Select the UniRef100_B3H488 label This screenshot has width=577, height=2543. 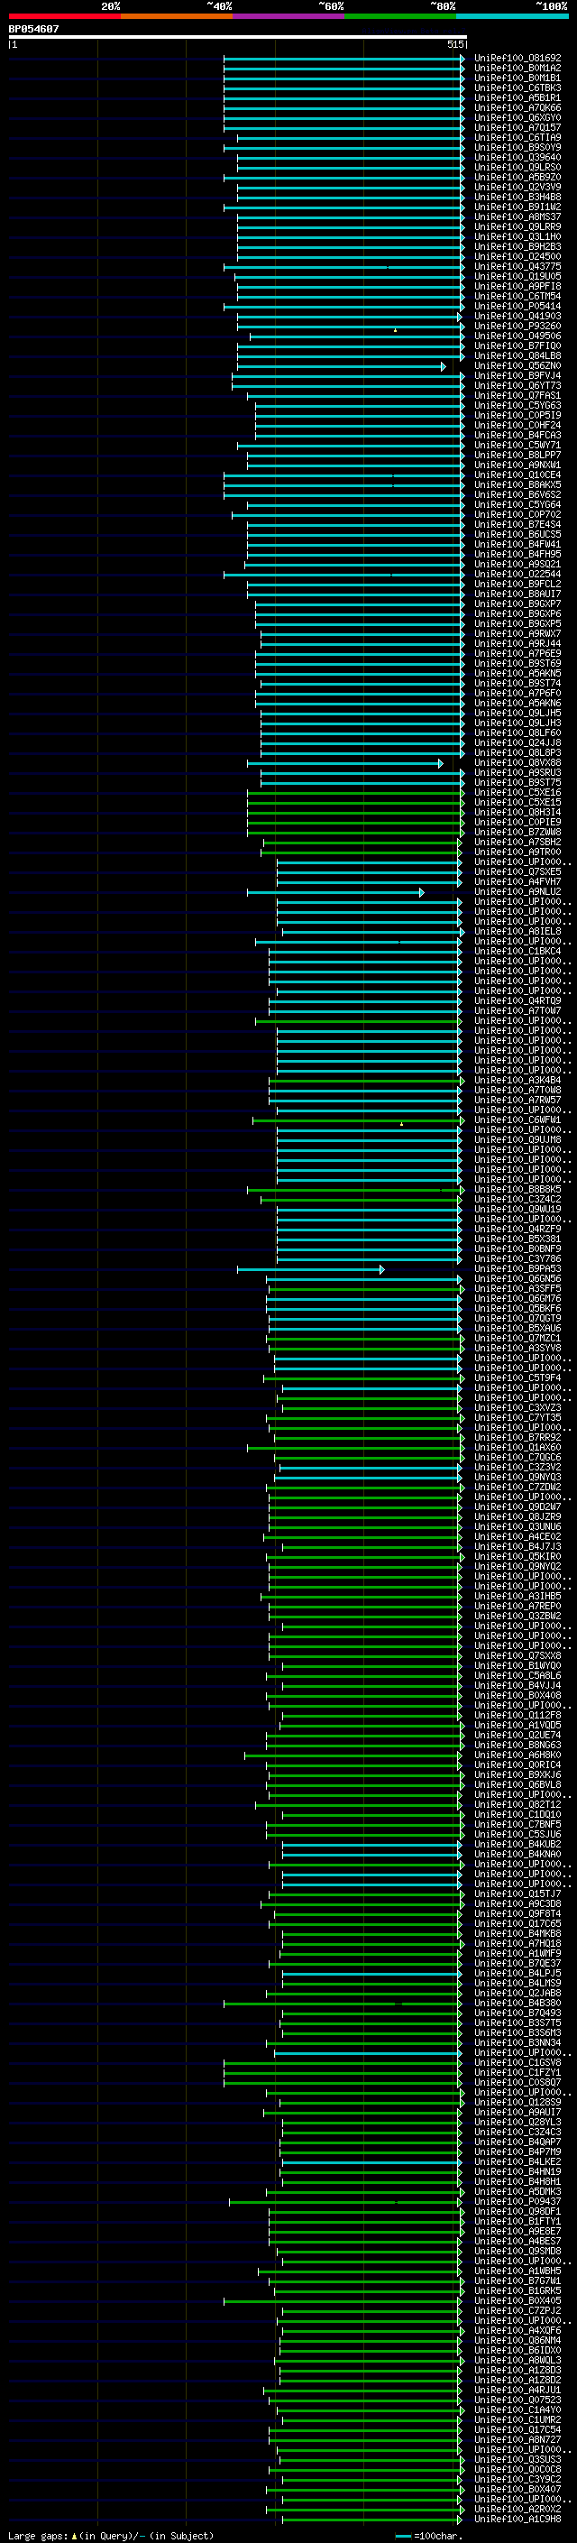pos(517,198)
